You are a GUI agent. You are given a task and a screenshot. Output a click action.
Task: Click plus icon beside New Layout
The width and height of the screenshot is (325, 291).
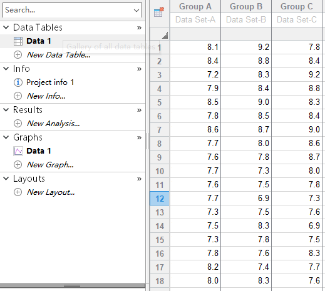(x=18, y=192)
